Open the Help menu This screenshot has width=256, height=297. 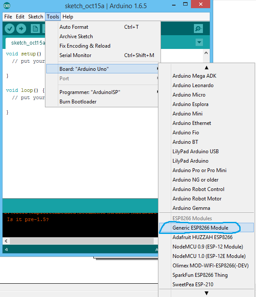(x=68, y=17)
